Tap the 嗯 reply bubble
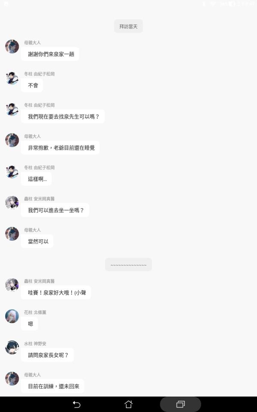This screenshot has height=412, width=257. 30,324
